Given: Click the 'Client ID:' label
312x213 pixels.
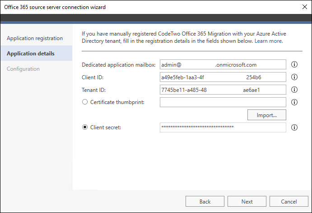Looking at the screenshot, I should [x=93, y=77].
